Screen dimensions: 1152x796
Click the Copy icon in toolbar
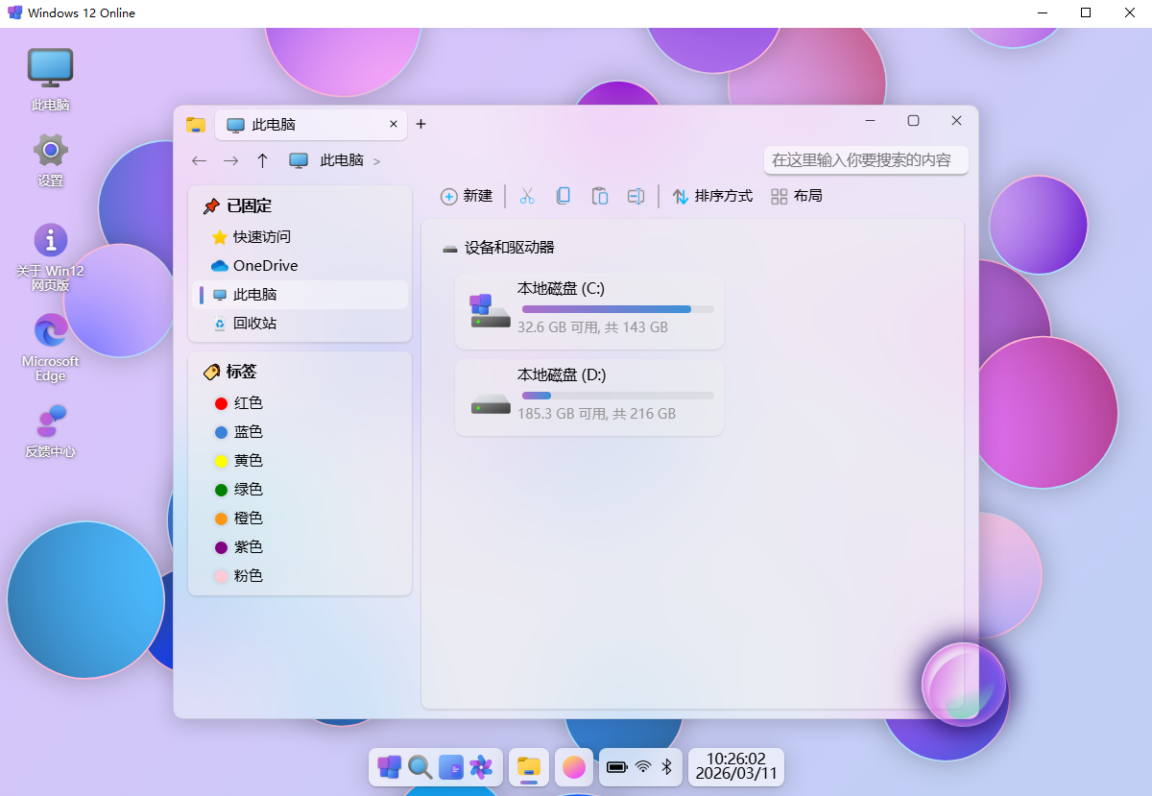pos(564,196)
